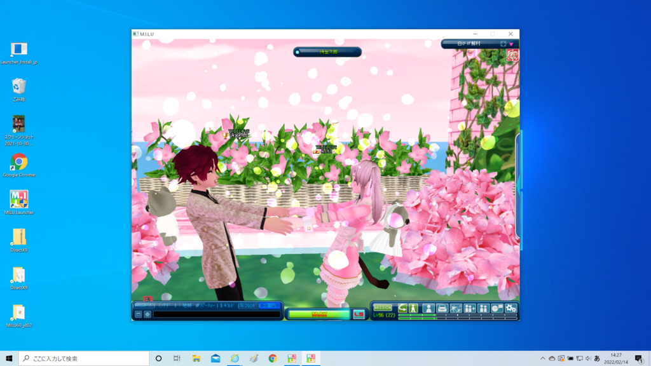Click the add friend icon
This screenshot has width=651, height=366.
coord(470,308)
